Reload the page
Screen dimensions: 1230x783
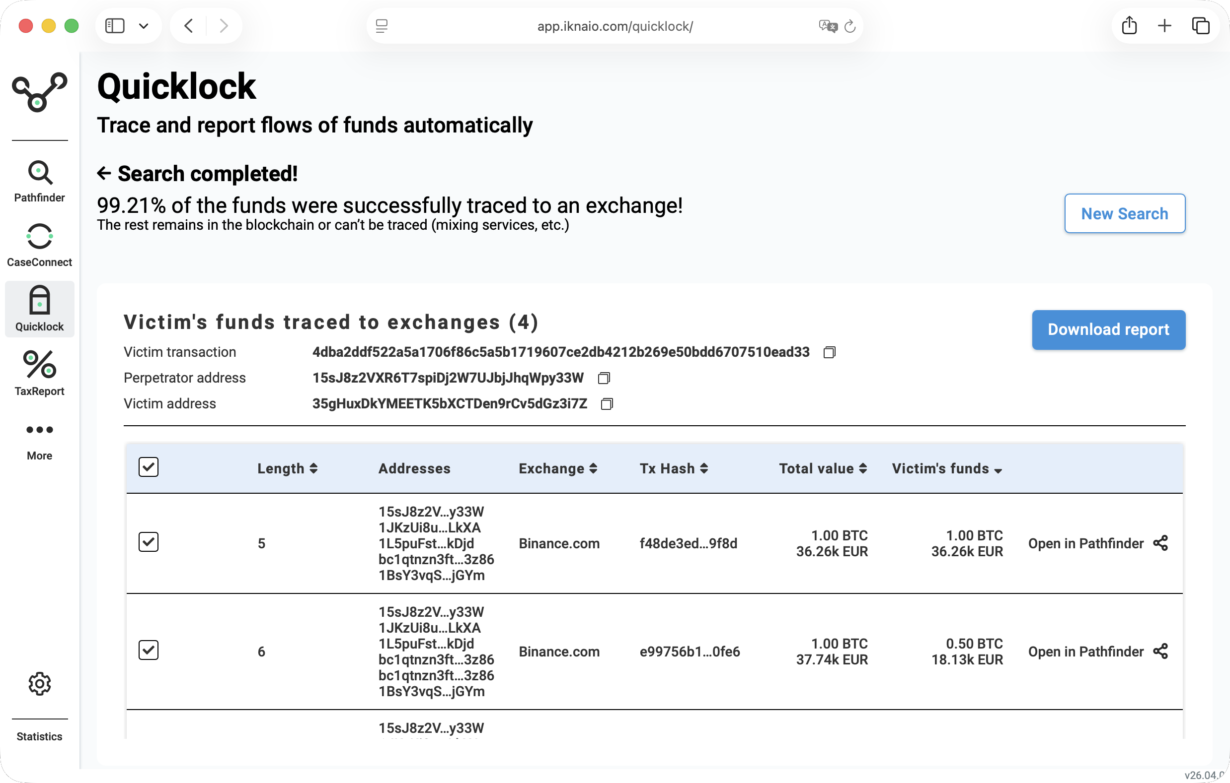(850, 25)
